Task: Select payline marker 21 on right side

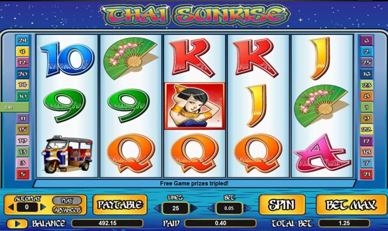Action: pos(366,174)
